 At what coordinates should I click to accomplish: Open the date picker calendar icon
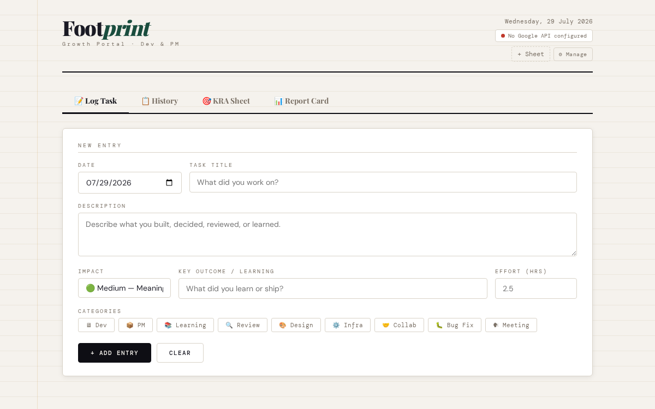click(x=169, y=183)
